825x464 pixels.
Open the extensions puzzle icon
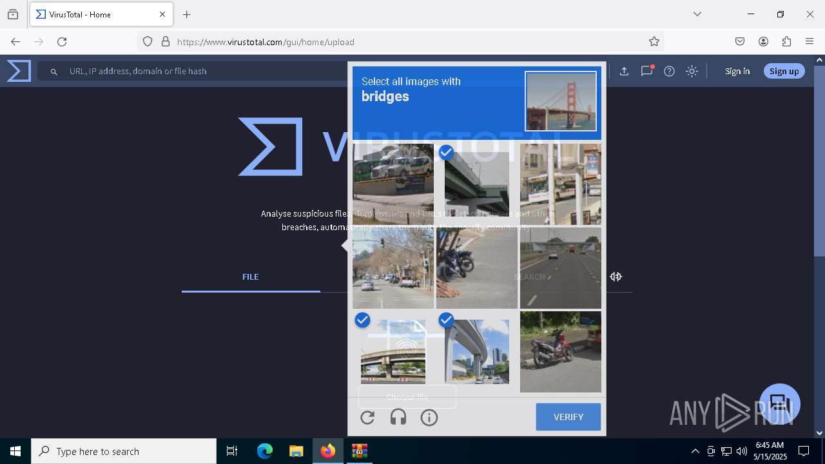pyautogui.click(x=786, y=42)
